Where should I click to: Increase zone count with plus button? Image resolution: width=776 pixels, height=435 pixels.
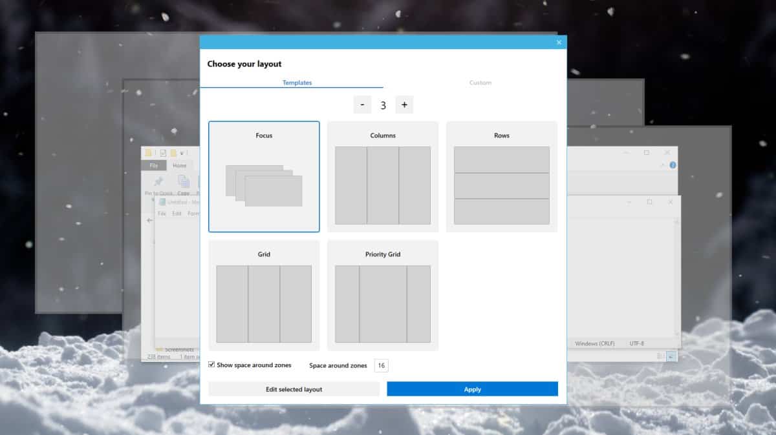pos(404,104)
